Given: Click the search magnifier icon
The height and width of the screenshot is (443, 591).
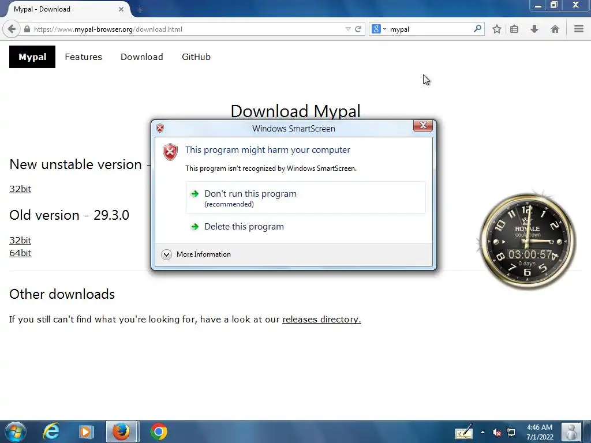Looking at the screenshot, I should pyautogui.click(x=477, y=29).
